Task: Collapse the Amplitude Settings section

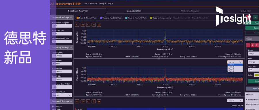Action: [x=71, y=18]
